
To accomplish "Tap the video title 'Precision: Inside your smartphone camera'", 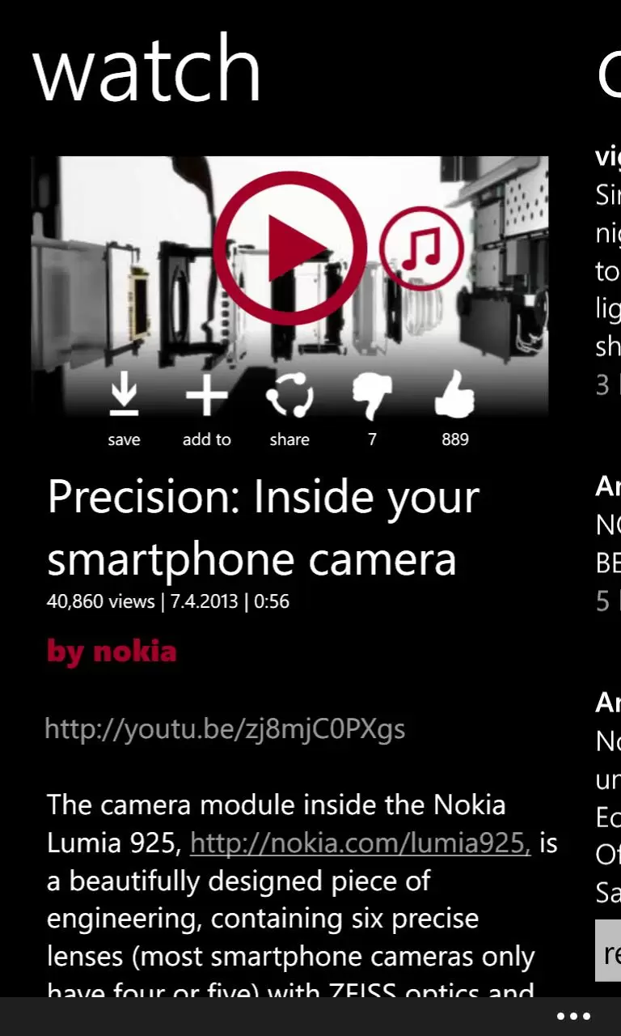I will tap(264, 529).
